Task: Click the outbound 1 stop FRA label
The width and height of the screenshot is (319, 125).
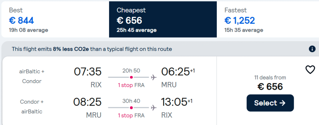Action: click(x=131, y=85)
